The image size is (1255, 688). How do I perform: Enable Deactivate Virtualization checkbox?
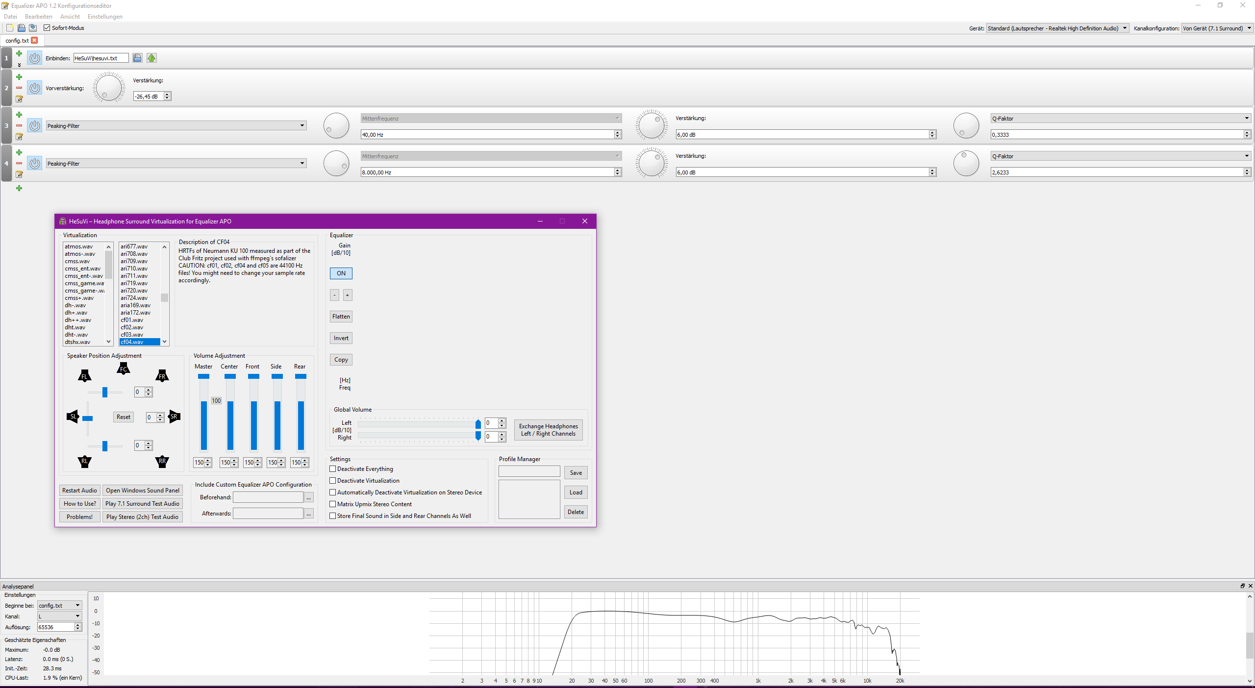click(333, 481)
